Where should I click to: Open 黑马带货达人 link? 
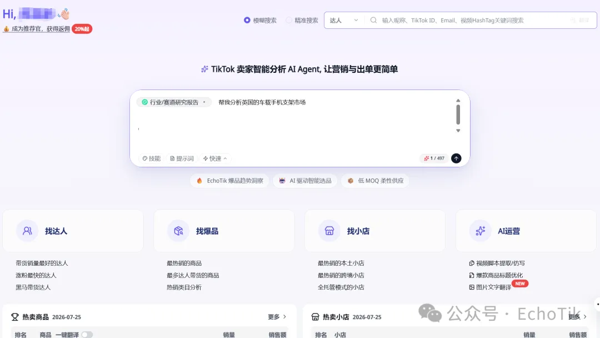(x=33, y=287)
